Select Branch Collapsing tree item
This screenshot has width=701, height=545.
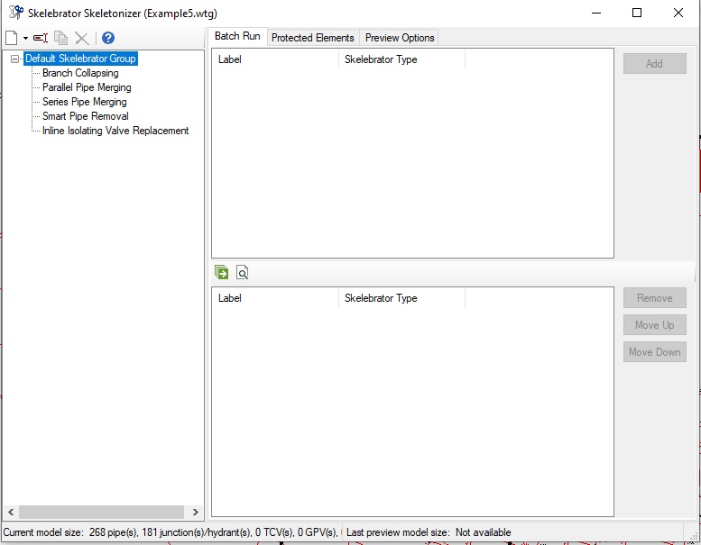[x=80, y=73]
